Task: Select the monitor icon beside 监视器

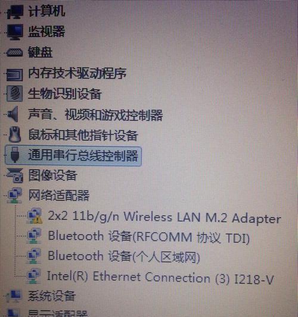Action: click(15, 32)
